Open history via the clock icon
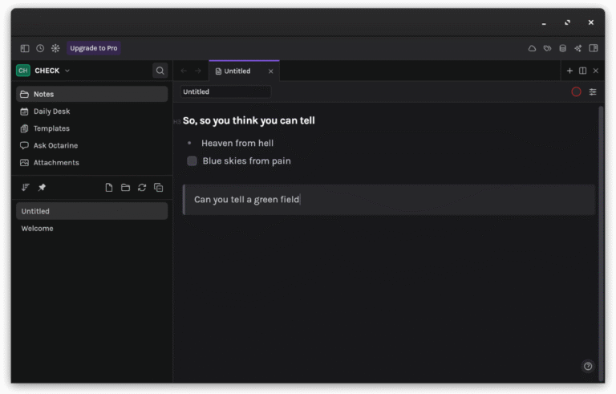This screenshot has height=394, width=616. tap(40, 48)
